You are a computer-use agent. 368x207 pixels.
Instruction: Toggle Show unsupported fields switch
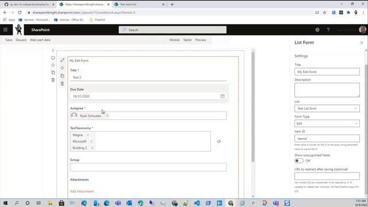(x=299, y=160)
